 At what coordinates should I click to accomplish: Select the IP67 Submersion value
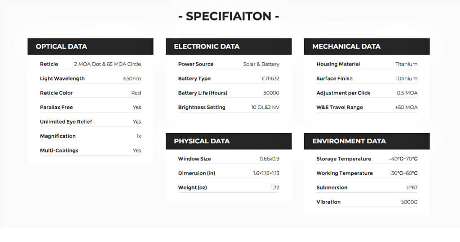(x=412, y=187)
